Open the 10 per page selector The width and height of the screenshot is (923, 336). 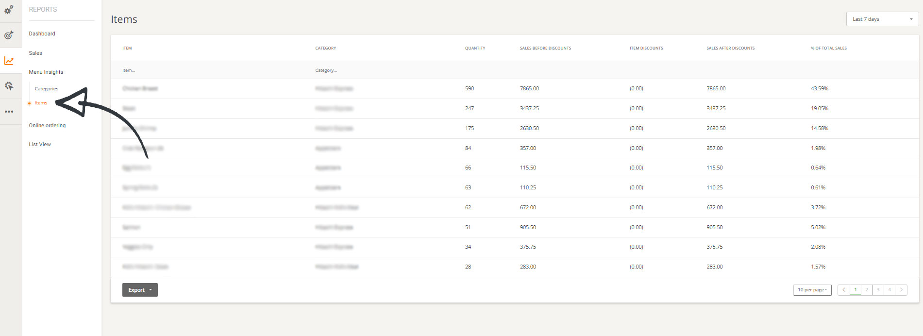click(812, 290)
